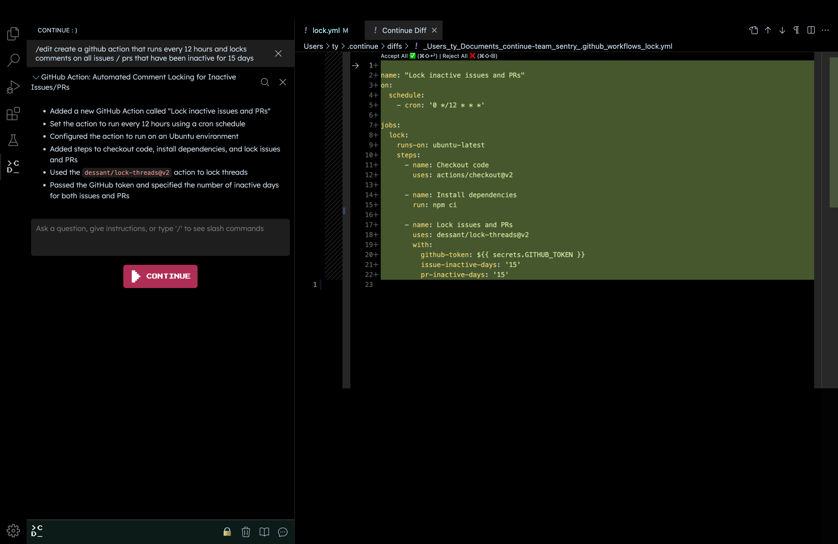Toggle whitespace rendering paragraph icon
Viewport: 838px width, 544px height.
pos(796,30)
